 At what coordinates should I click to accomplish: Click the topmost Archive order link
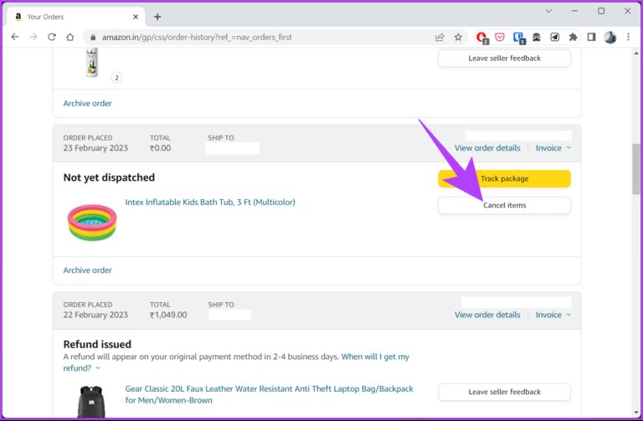[x=87, y=103]
